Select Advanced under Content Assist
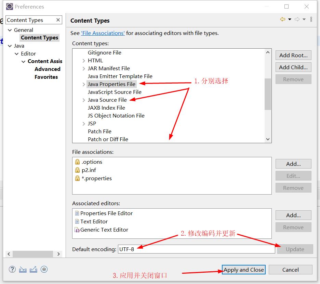This screenshot has height=284, width=320. tap(47, 69)
